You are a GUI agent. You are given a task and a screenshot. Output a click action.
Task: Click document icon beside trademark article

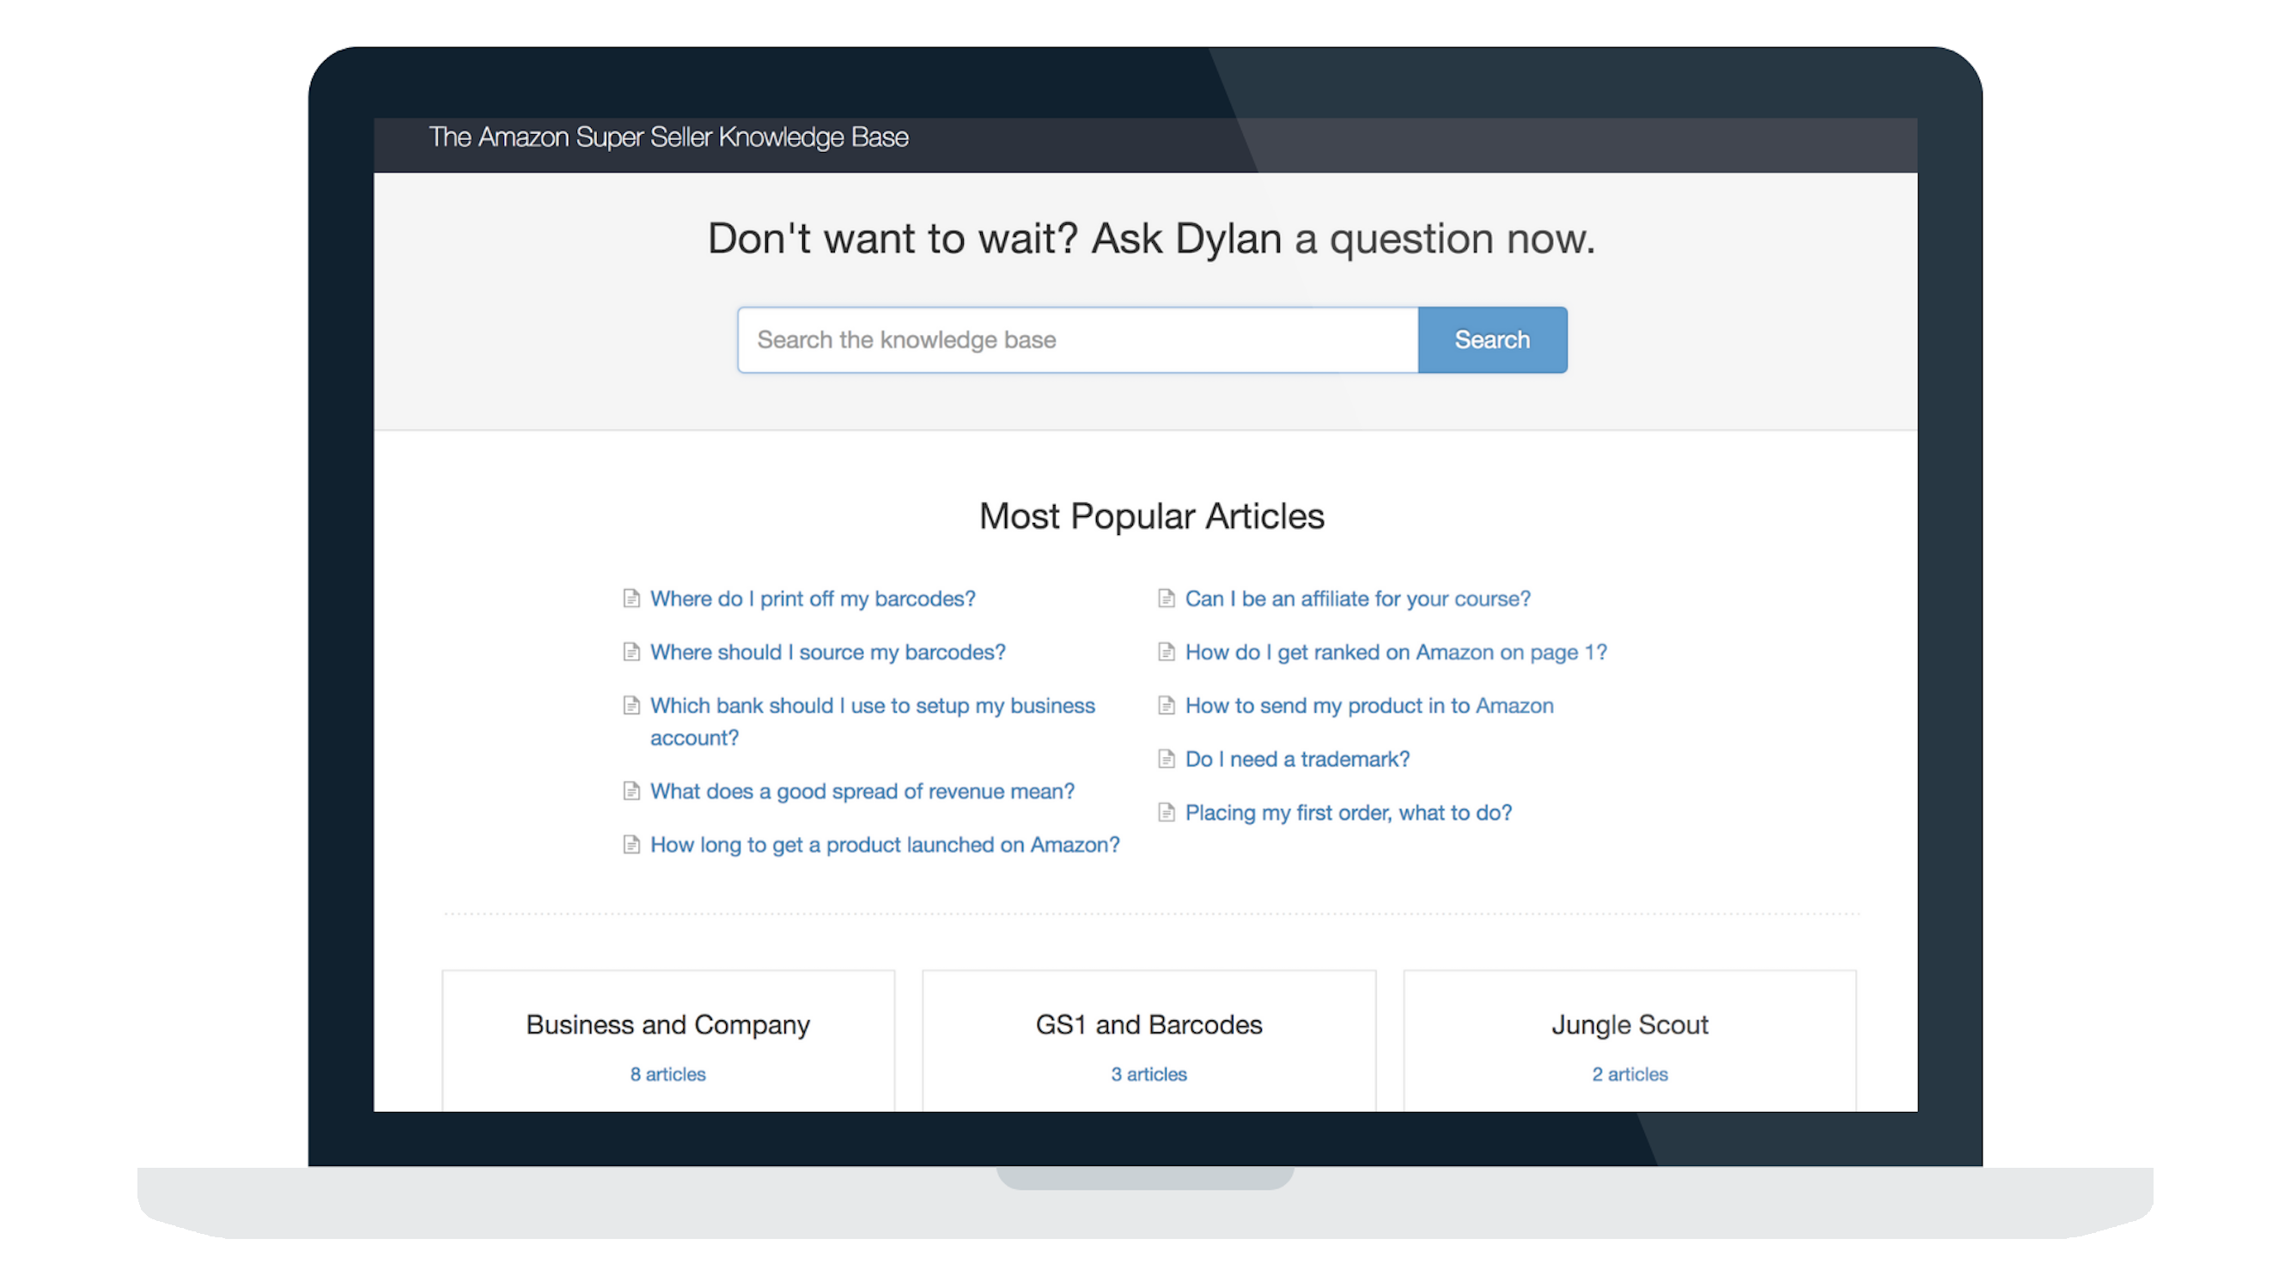point(1166,758)
